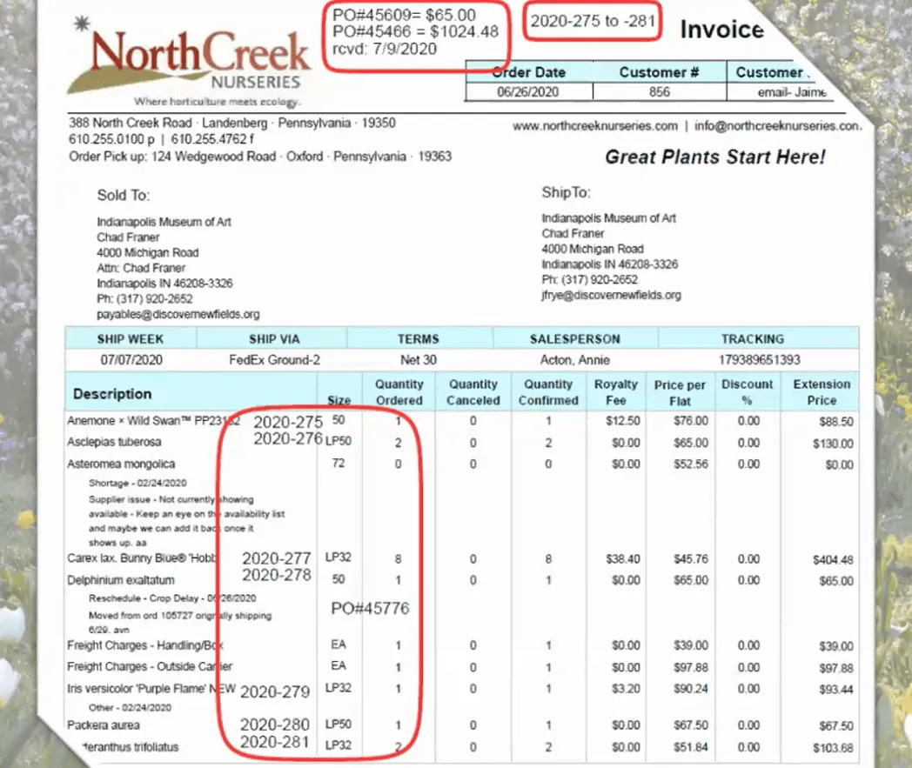
Task: Select the extension price "$103.68"
Action: [x=833, y=748]
